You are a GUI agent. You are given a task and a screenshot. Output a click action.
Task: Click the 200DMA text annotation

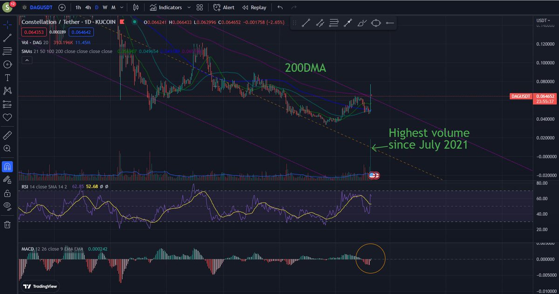tap(306, 68)
